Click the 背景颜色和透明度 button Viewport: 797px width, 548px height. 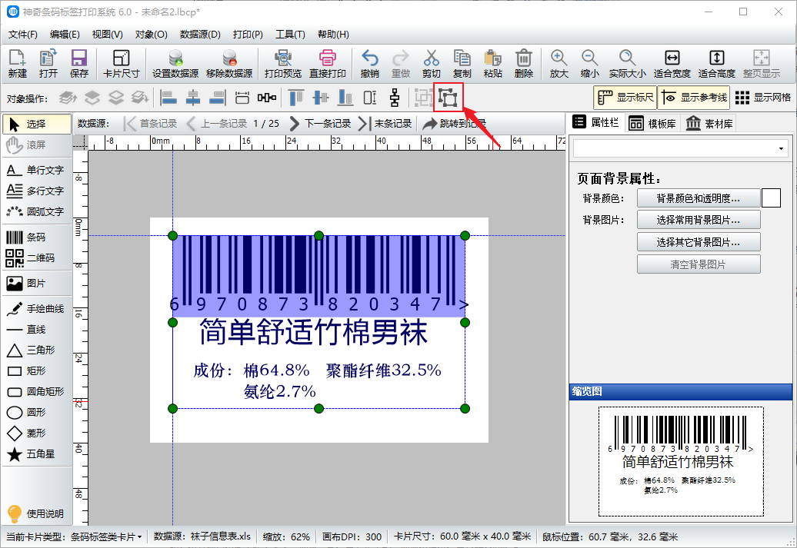699,198
